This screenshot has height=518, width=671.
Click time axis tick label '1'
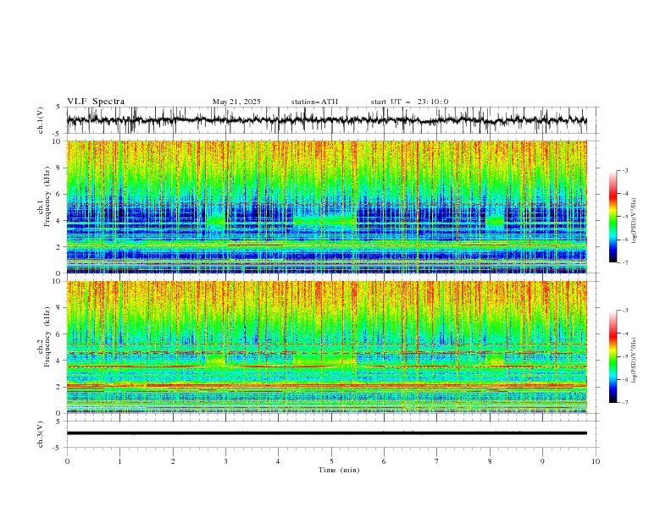tap(120, 461)
